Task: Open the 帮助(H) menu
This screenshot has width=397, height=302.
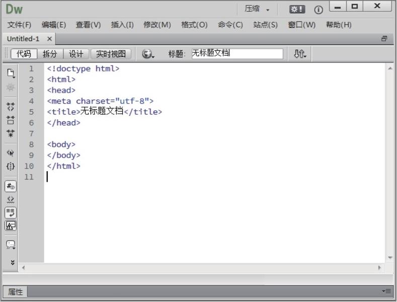Action: 339,25
